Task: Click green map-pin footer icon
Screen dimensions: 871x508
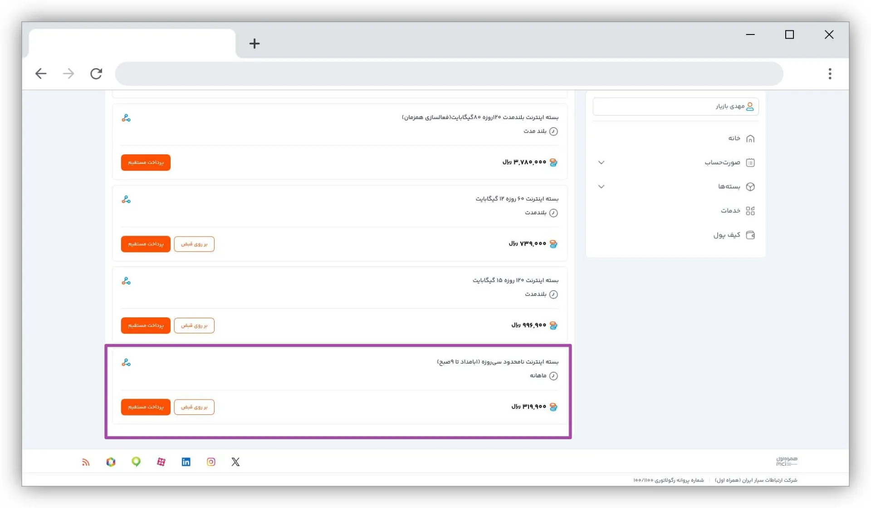Action: (x=136, y=462)
